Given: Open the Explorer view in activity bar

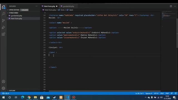Looking at the screenshot, I should 3,7.
